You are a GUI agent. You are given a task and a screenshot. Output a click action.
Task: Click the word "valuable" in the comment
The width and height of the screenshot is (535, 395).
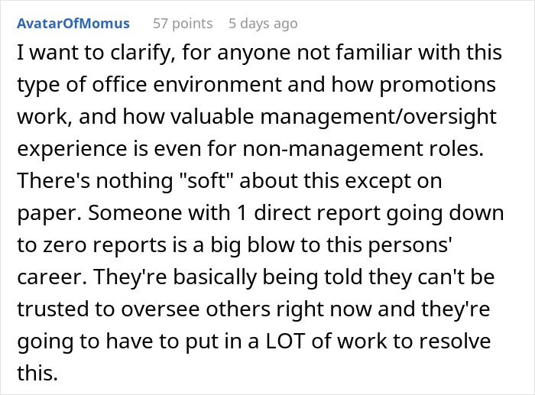click(x=212, y=117)
